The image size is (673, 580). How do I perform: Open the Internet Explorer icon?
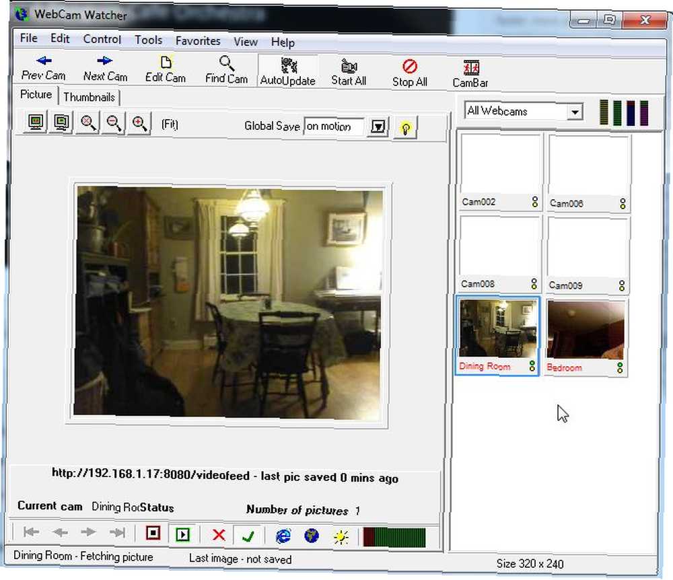pyautogui.click(x=283, y=536)
